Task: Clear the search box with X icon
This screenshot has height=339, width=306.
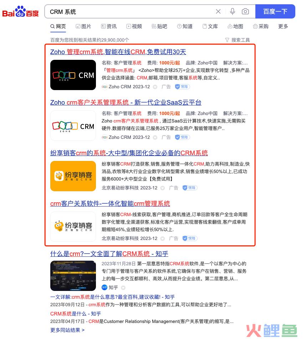Action: 218,11
